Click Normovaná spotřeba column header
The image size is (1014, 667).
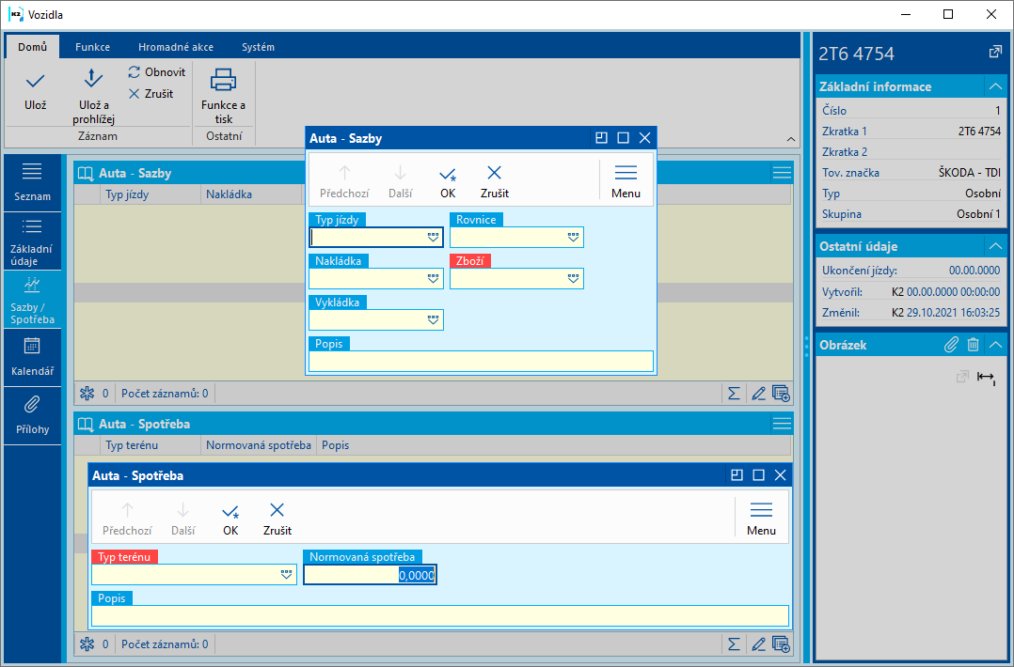click(258, 445)
